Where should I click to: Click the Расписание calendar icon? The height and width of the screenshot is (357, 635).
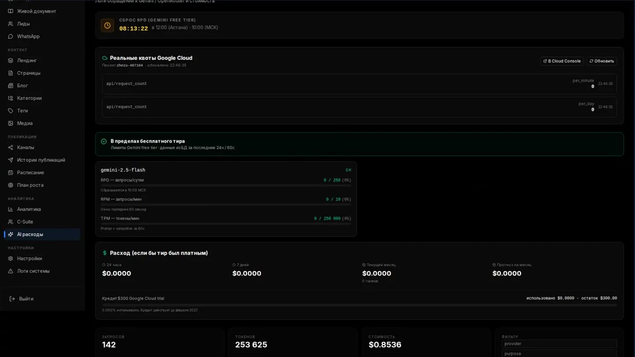tap(11, 172)
